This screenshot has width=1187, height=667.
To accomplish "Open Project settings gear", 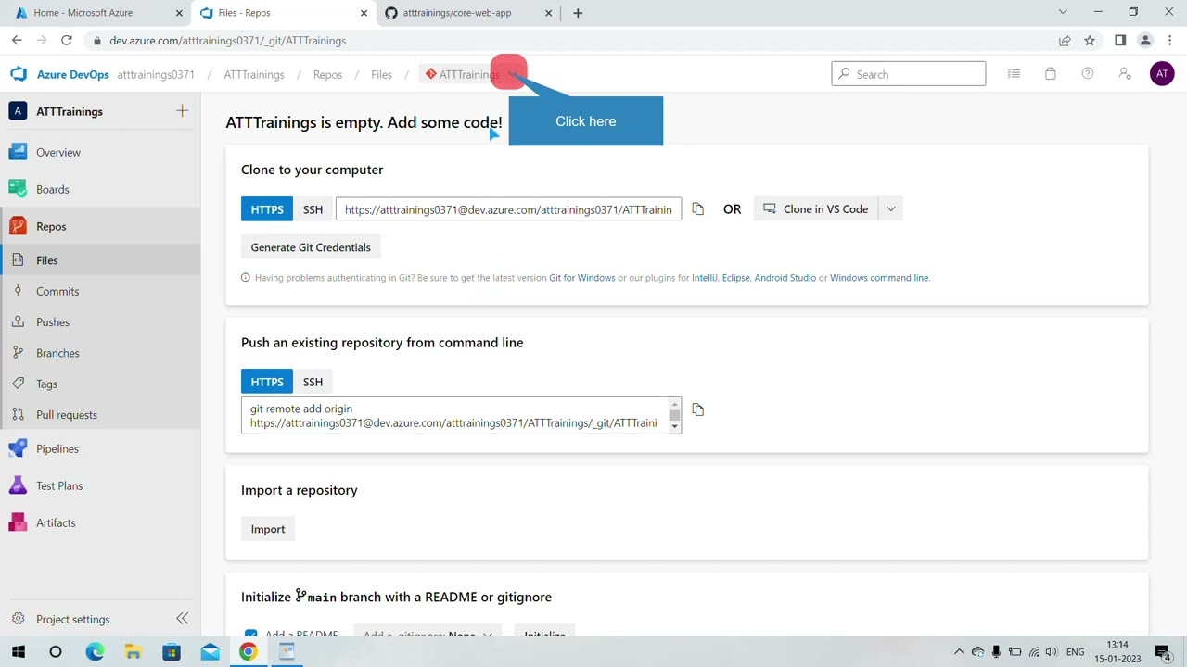I will coord(18,619).
